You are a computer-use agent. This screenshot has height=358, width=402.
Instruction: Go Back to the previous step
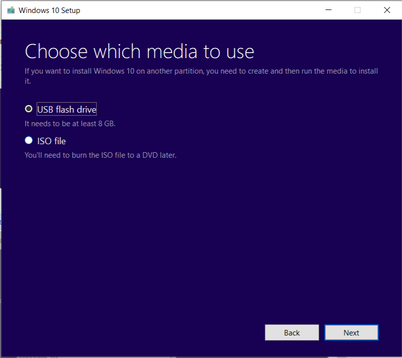(x=292, y=332)
